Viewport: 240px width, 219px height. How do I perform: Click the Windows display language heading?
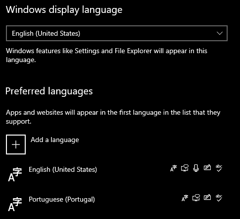point(64,10)
